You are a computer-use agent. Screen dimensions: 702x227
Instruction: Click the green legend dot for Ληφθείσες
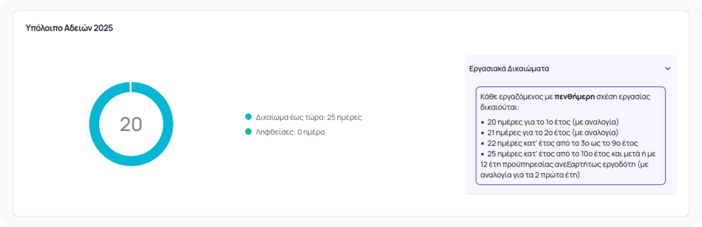pos(248,132)
